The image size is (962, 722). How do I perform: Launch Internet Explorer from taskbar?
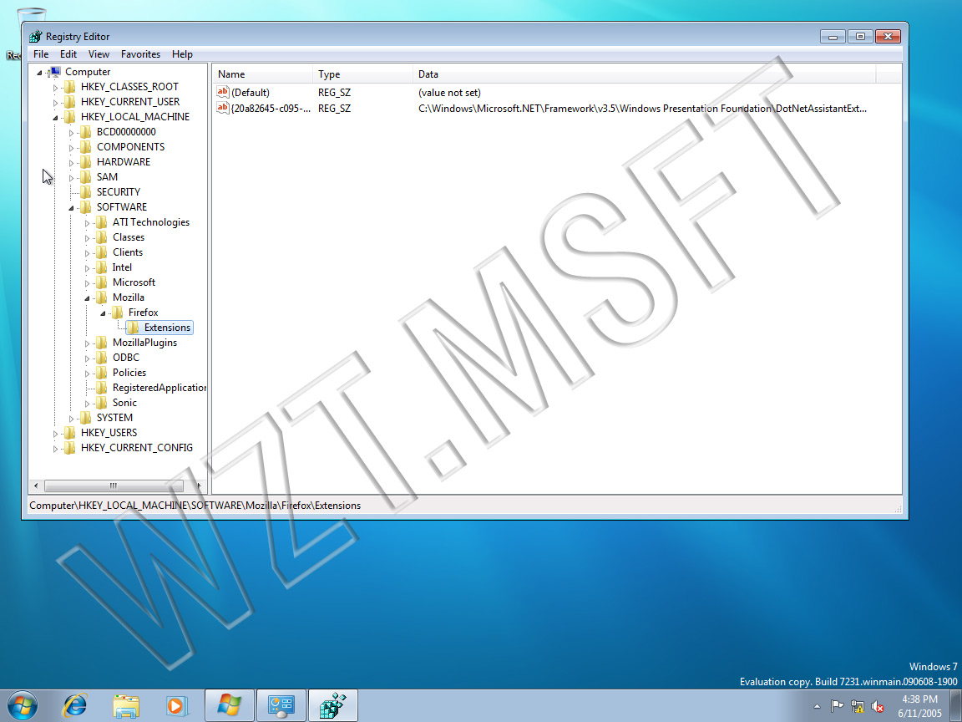click(75, 705)
